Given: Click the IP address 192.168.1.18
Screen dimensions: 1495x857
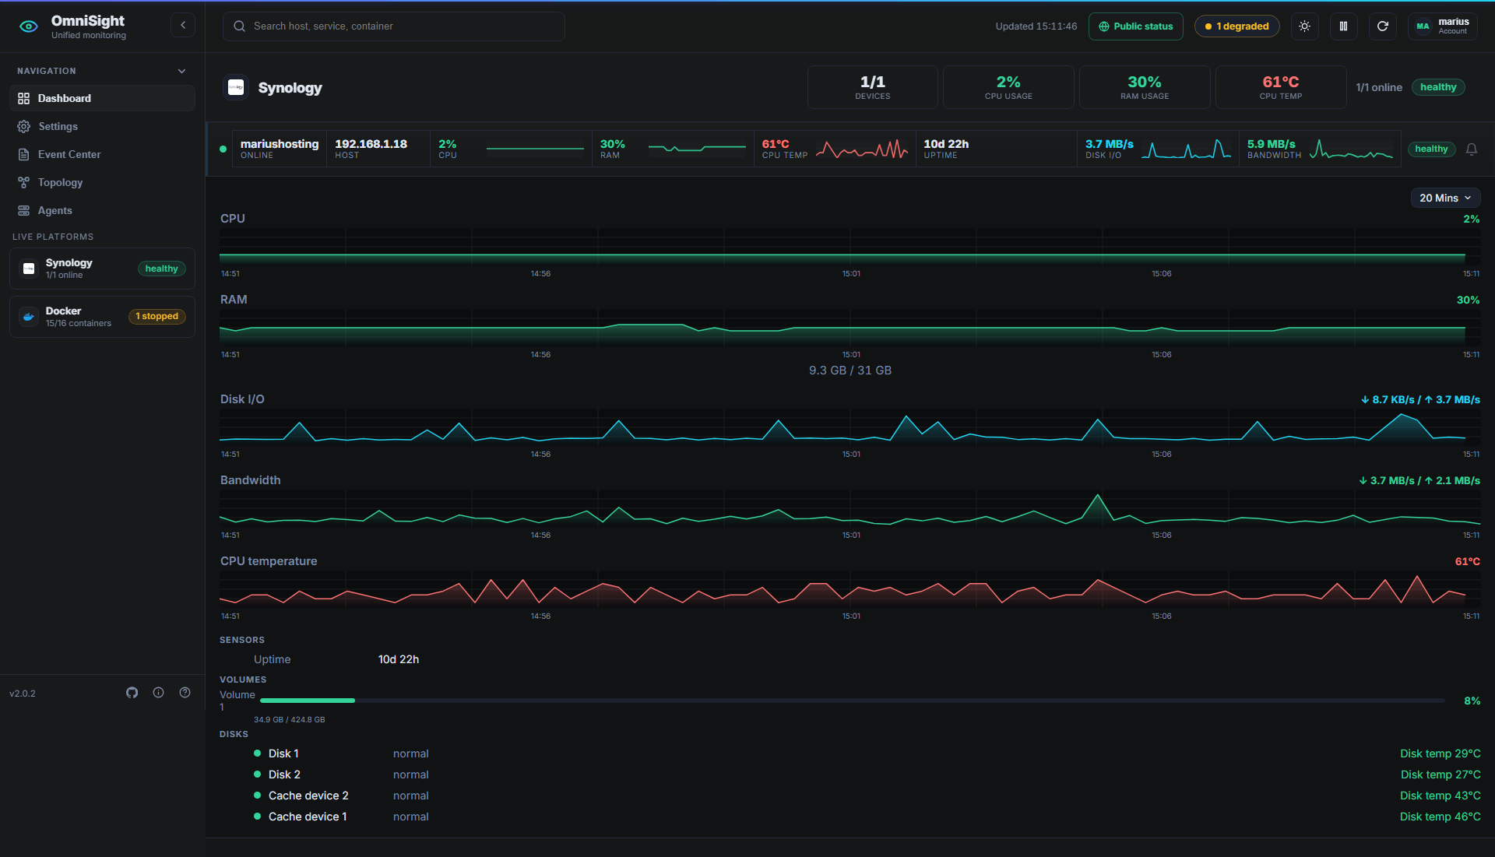Looking at the screenshot, I should [x=371, y=144].
